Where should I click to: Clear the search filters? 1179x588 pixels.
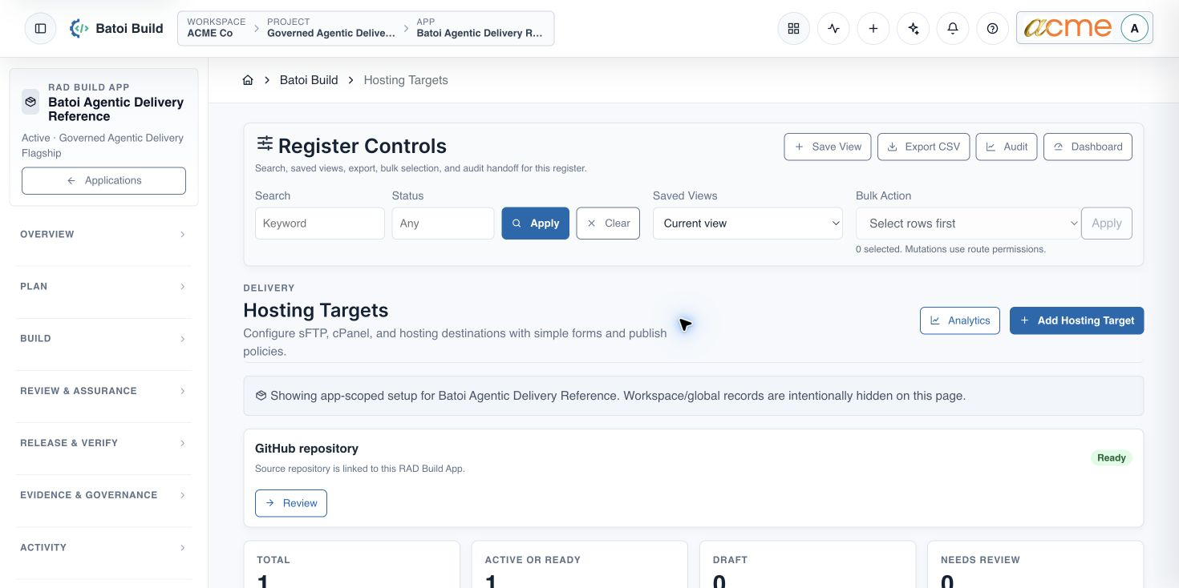click(x=608, y=224)
